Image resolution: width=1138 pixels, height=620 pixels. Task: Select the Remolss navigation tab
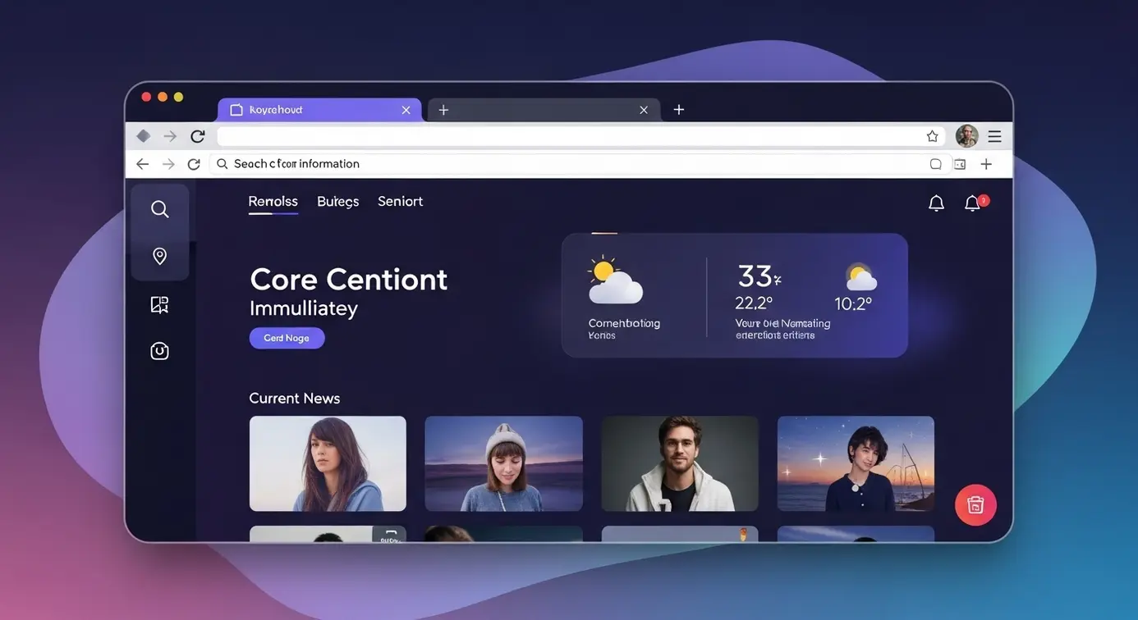pyautogui.click(x=273, y=202)
